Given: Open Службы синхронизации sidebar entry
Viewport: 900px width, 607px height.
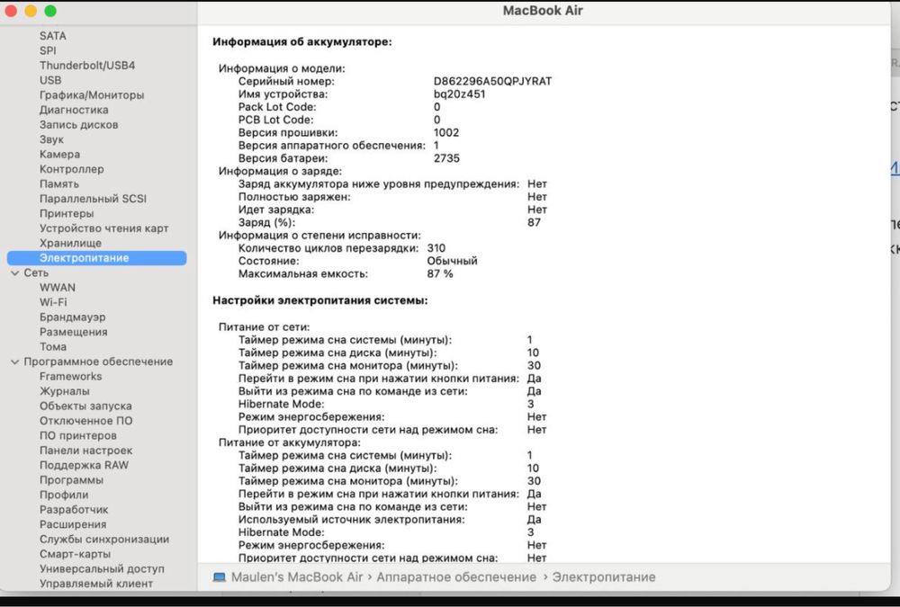Looking at the screenshot, I should click(104, 540).
